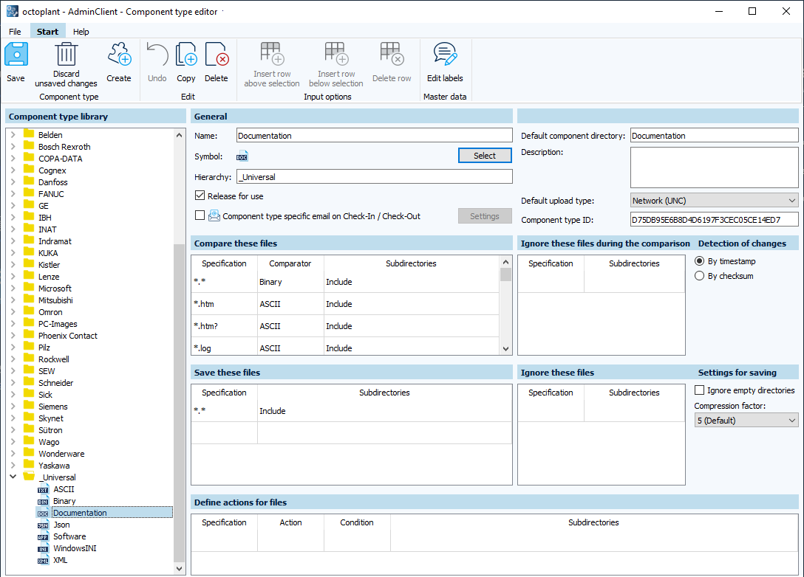Screen dimensions: 804x577
Task: Open the File menu
Action: click(x=15, y=31)
